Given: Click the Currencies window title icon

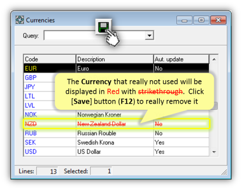Looking at the screenshot, I should (x=20, y=20).
